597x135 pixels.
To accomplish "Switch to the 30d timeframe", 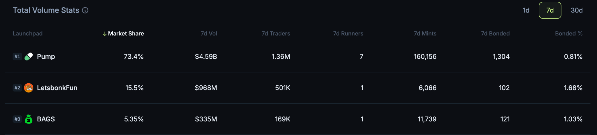I will (577, 10).
